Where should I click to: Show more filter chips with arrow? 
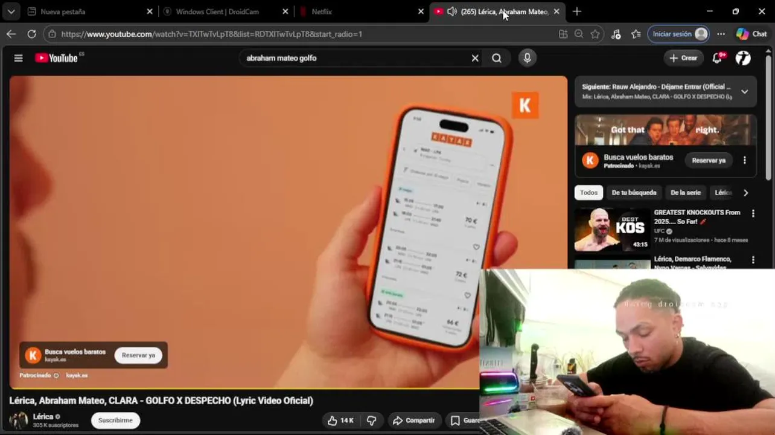pyautogui.click(x=745, y=193)
